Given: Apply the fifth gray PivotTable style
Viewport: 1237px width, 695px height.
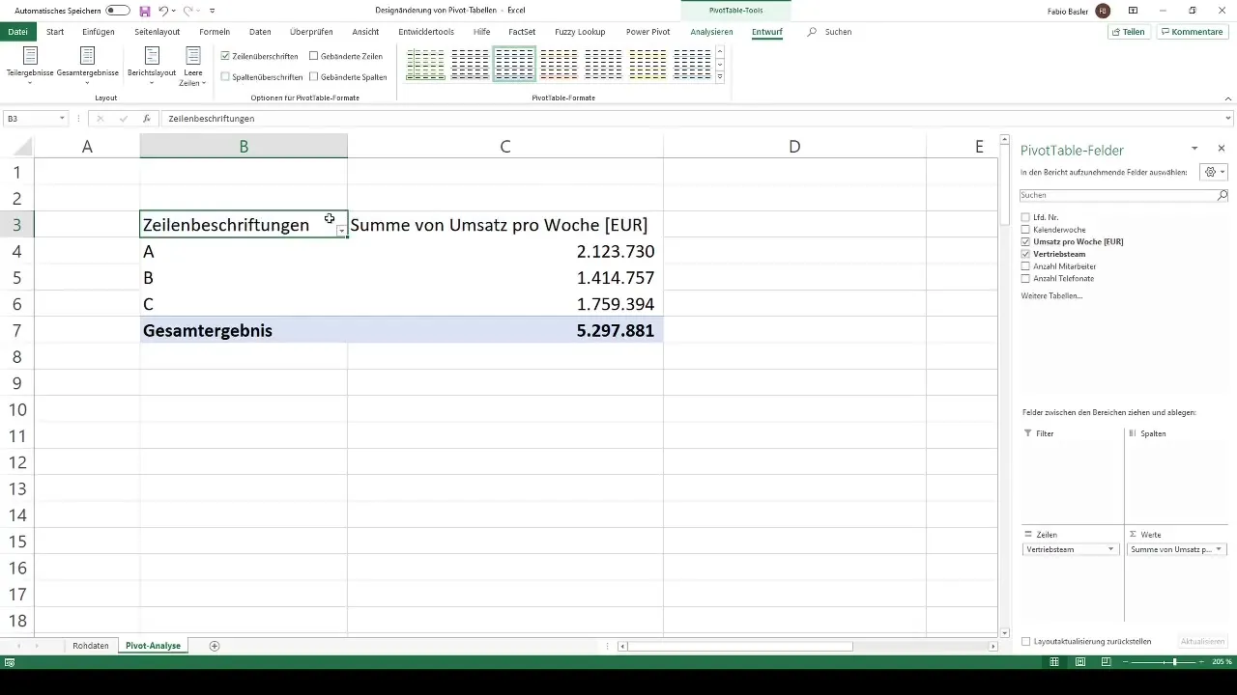Looking at the screenshot, I should (603, 65).
